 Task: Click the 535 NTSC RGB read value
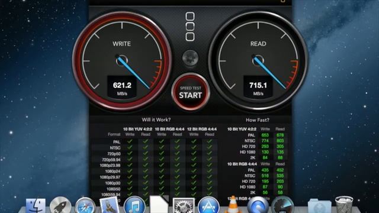(280, 176)
